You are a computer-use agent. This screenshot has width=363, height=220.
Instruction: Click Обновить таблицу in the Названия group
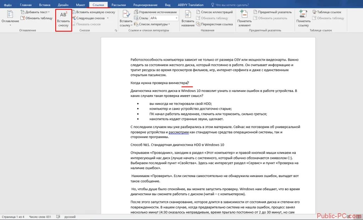click(x=212, y=18)
